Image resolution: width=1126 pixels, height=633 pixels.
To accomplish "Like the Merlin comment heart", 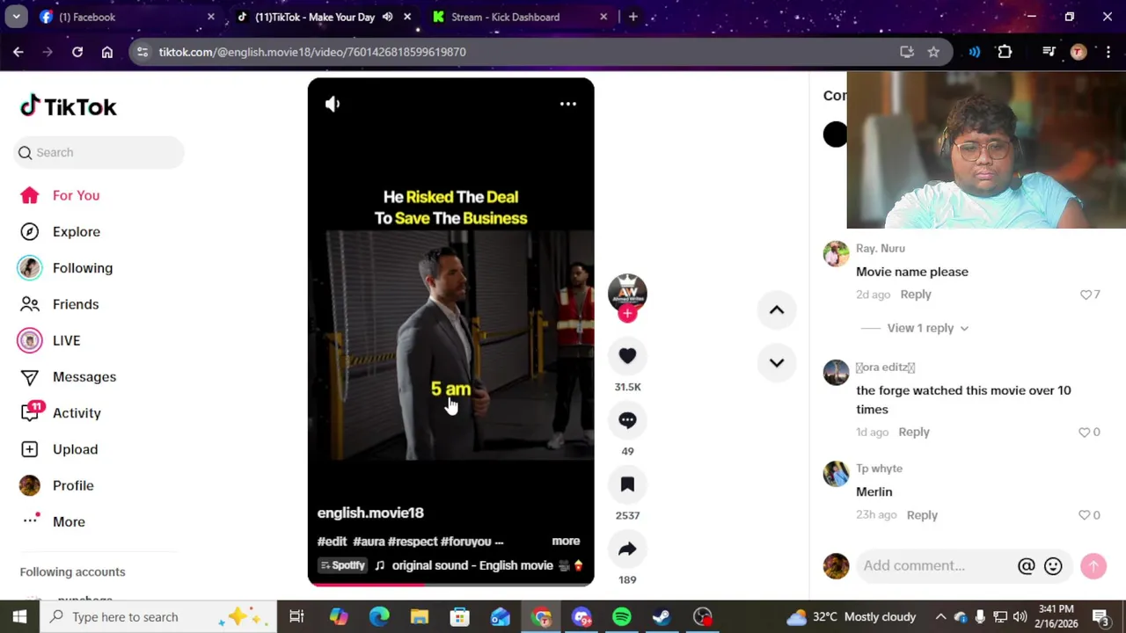I will point(1084,515).
